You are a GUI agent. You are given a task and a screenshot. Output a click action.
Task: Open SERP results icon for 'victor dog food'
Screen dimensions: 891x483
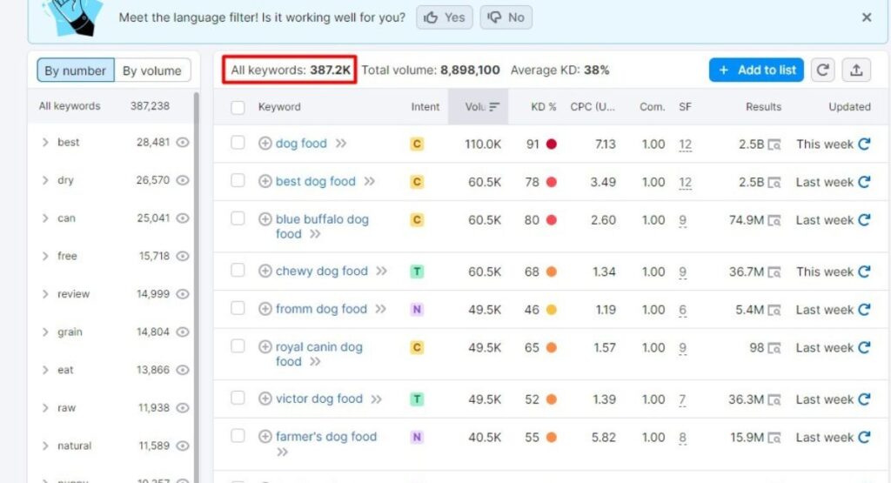pyautogui.click(x=774, y=400)
